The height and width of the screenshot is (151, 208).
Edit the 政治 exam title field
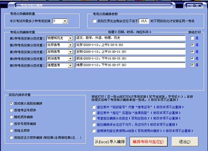[130, 58]
